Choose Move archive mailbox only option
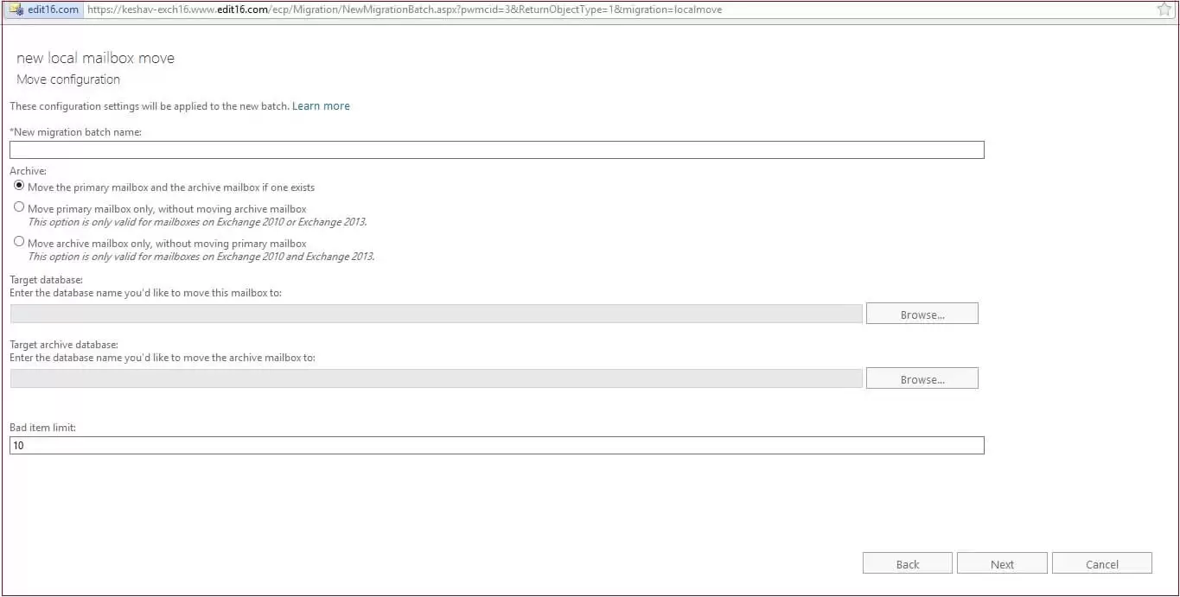The height and width of the screenshot is (597, 1180). [x=19, y=242]
